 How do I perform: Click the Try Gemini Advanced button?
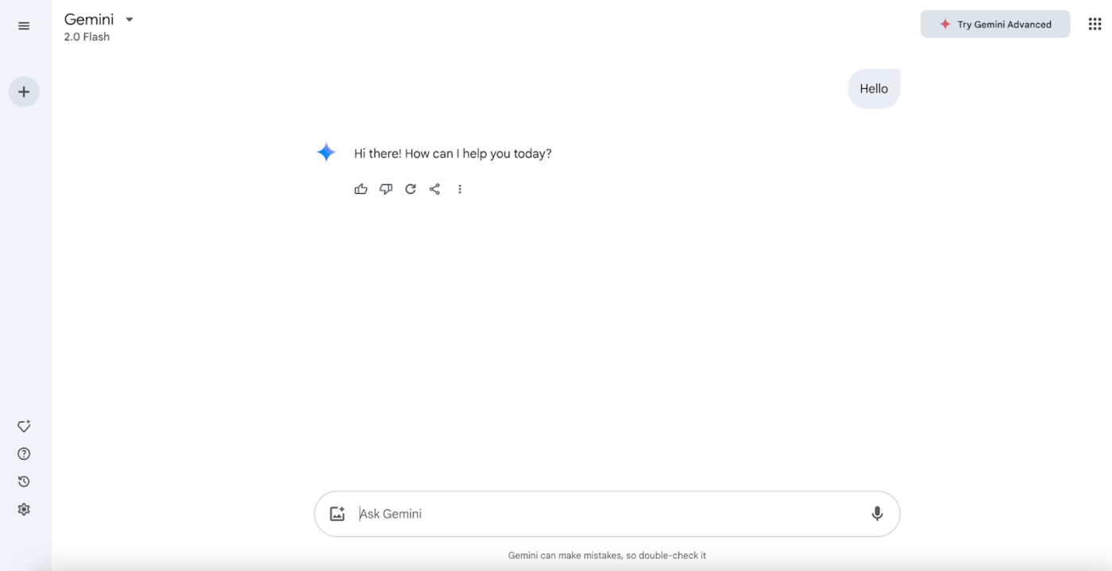[x=995, y=24]
